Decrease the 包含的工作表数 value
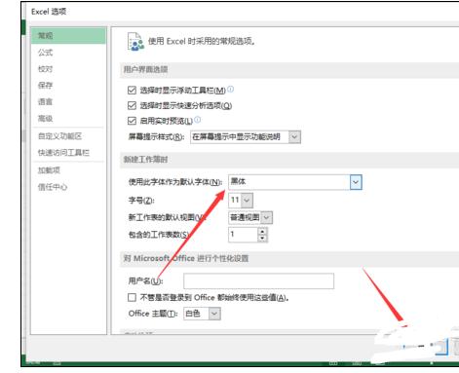The image size is (459, 373). coord(262,239)
